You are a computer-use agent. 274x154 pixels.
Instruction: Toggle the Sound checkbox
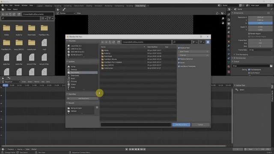[x=179, y=63]
